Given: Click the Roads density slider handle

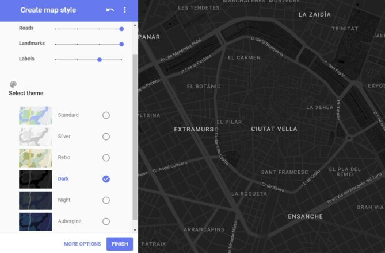Looking at the screenshot, I should pyautogui.click(x=121, y=28).
